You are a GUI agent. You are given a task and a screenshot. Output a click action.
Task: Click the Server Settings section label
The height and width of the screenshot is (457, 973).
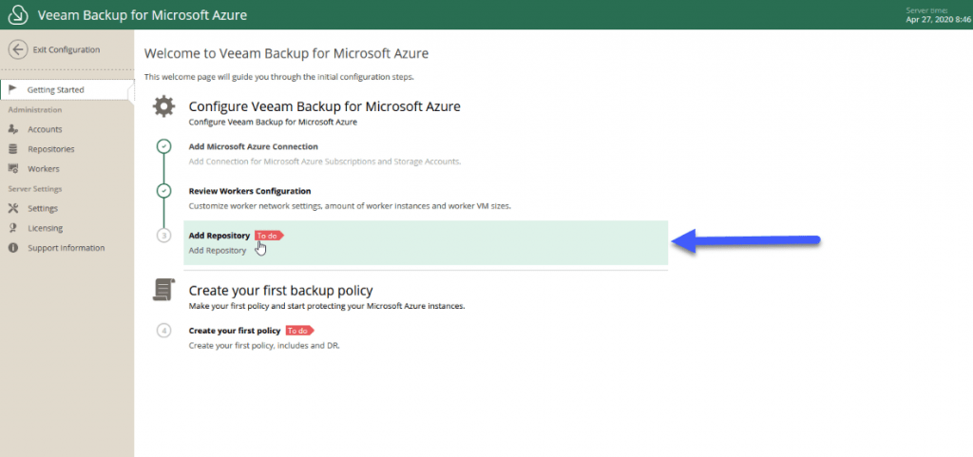(35, 188)
